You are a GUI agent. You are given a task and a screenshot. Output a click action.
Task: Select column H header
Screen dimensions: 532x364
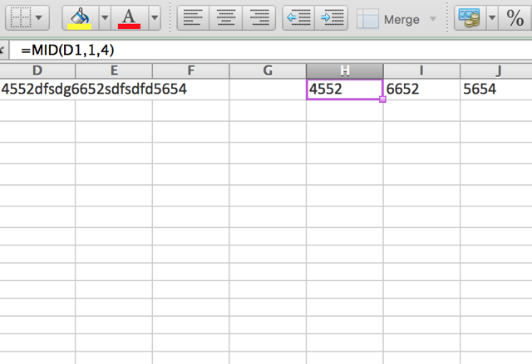(x=345, y=70)
